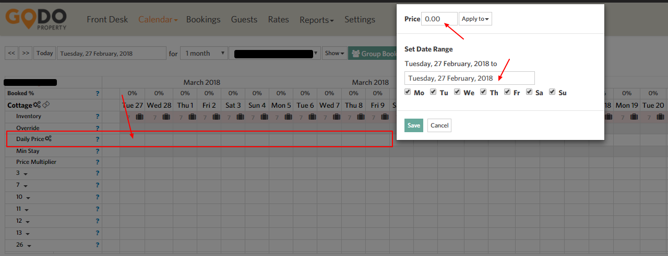The image size is (668, 256).
Task: Go to Settings page
Action: (360, 19)
